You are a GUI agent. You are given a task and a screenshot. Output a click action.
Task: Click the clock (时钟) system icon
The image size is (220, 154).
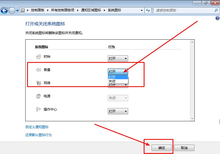coord(39,57)
